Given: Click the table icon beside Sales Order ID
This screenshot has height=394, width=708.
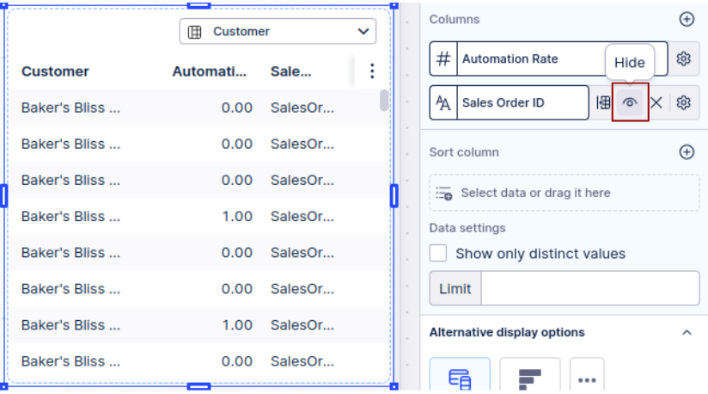Looking at the screenshot, I should (603, 102).
